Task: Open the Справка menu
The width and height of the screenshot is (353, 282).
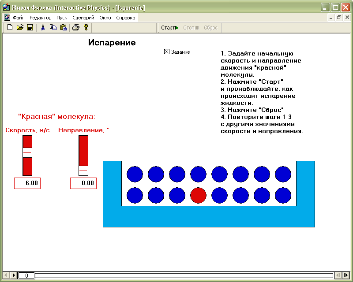Action: (126, 18)
